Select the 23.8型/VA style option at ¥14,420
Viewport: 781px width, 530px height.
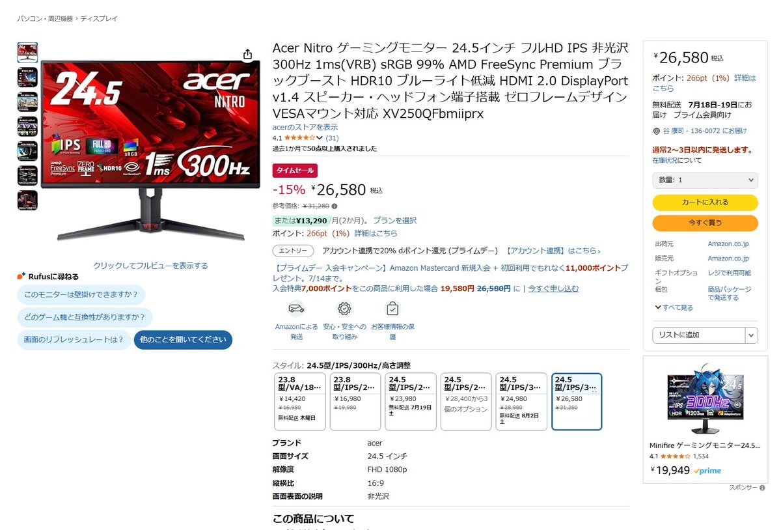click(x=300, y=402)
